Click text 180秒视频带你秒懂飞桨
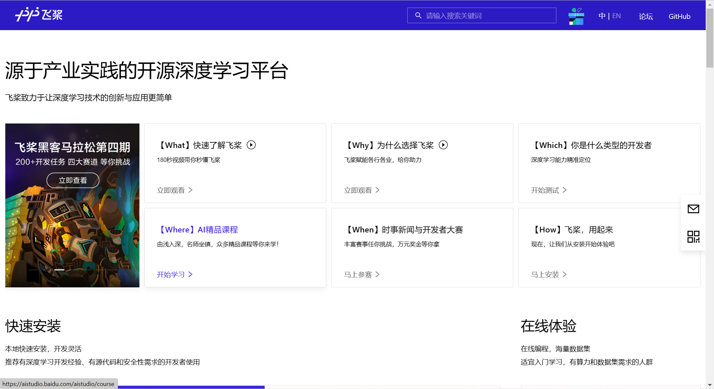 pyautogui.click(x=188, y=160)
